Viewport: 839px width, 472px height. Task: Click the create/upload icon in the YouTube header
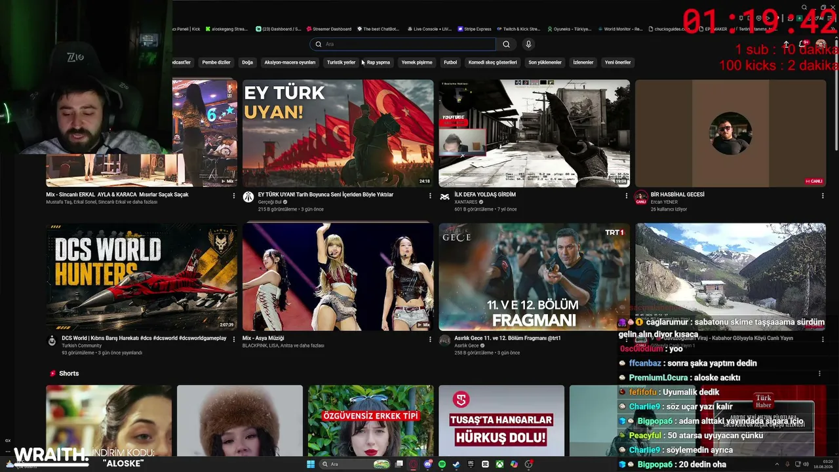787,44
